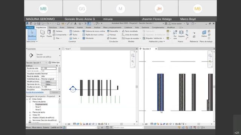Image resolution: width=241 pixels, height=135 pixels.
Task: Click the Revit R application logo
Action: point(27,24)
